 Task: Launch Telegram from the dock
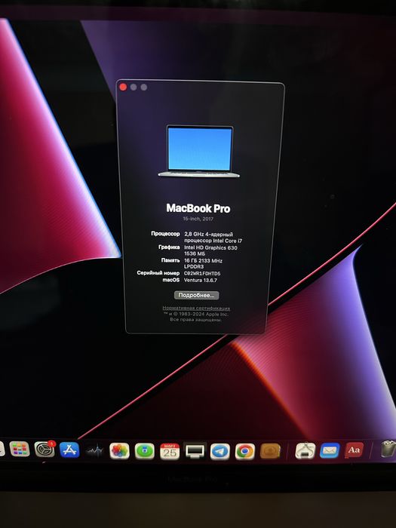tap(220, 451)
